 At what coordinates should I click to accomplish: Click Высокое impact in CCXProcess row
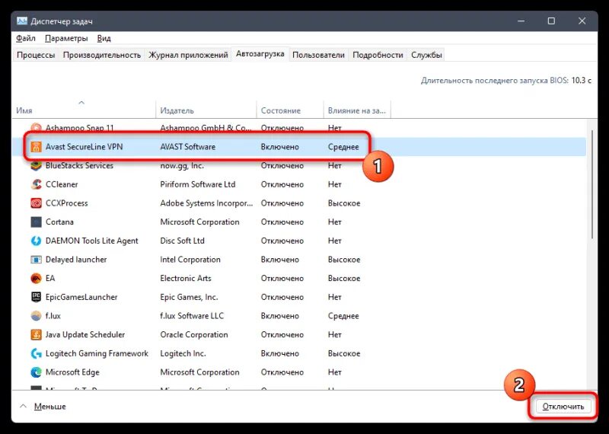click(x=344, y=203)
